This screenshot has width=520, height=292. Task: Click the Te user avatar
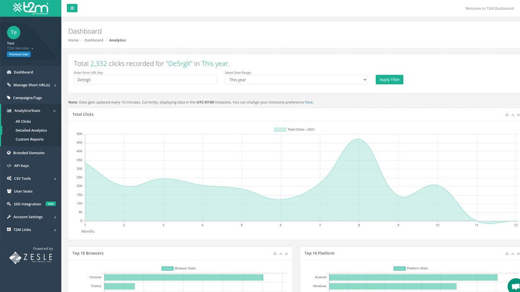[x=14, y=32]
